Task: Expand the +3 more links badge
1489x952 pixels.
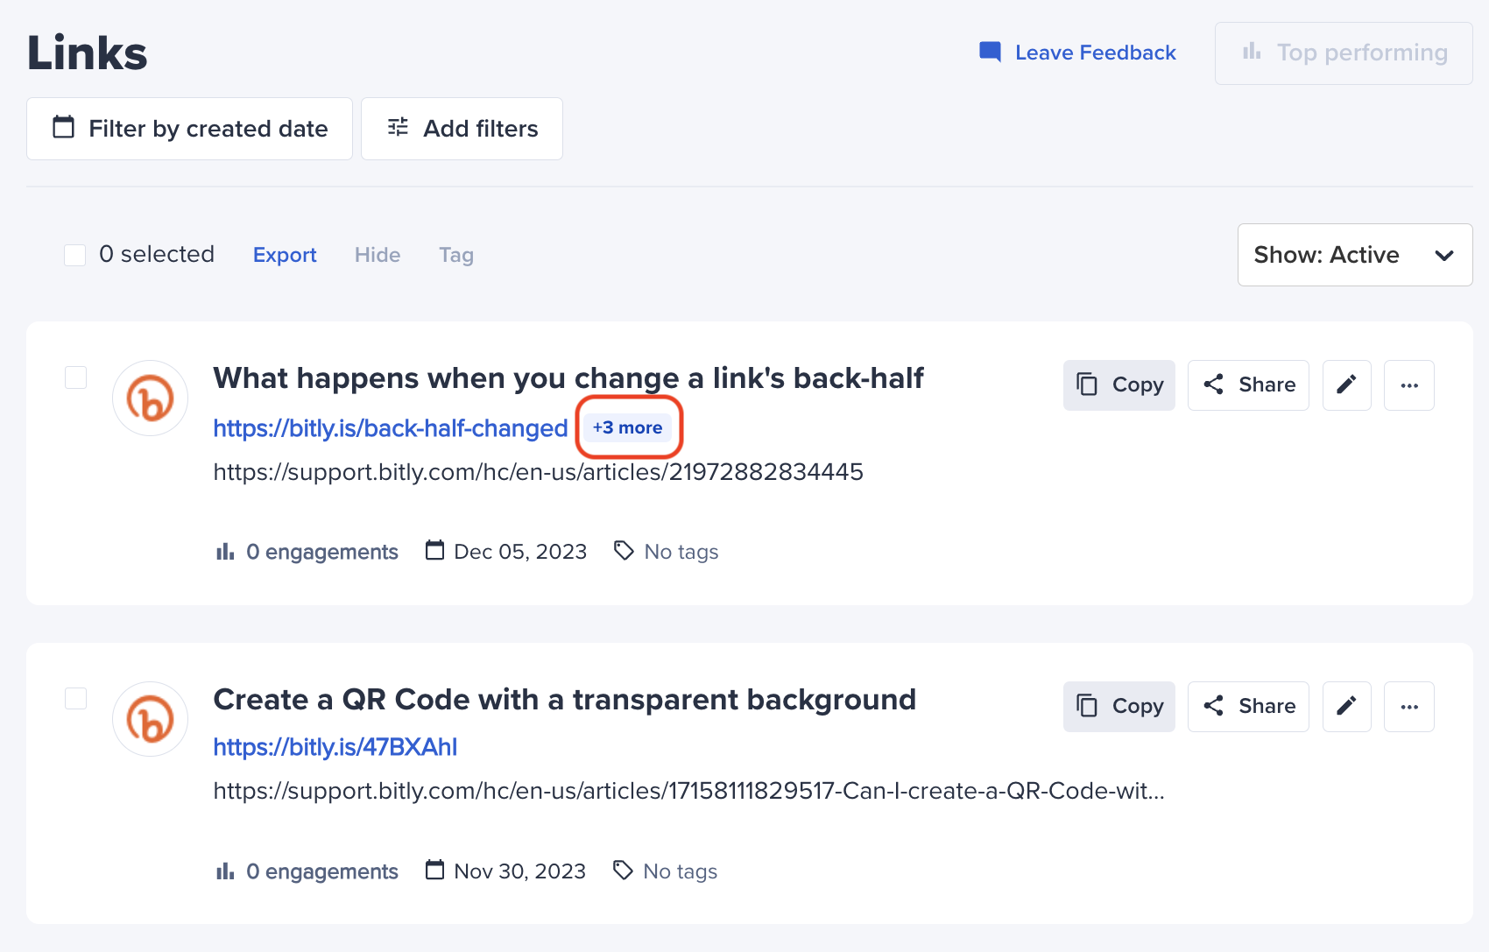Action: (x=628, y=427)
